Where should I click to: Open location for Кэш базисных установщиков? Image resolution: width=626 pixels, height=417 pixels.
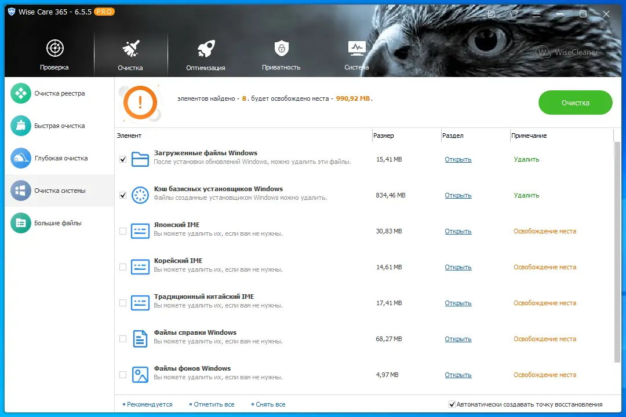458,195
